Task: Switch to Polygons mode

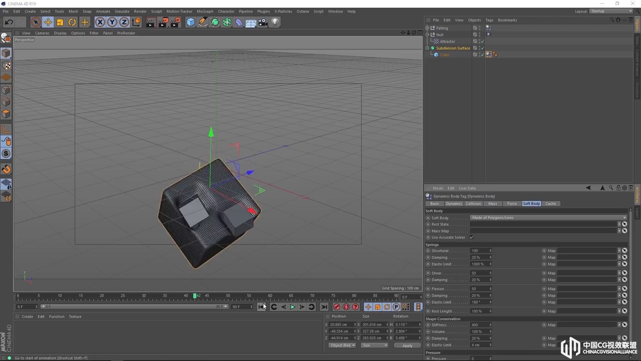Action: (6, 114)
